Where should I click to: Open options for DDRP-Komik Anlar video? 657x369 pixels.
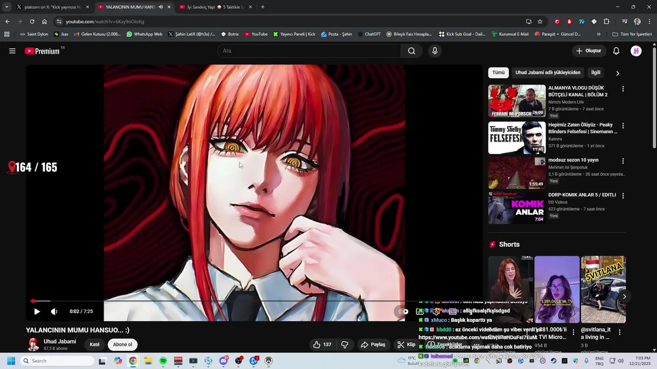[x=623, y=196]
